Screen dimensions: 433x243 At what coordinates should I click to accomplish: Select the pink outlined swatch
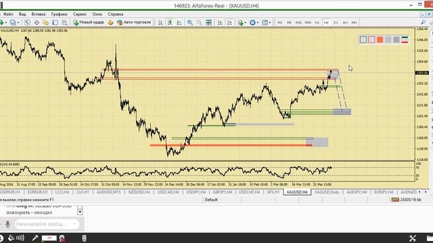click(x=371, y=40)
